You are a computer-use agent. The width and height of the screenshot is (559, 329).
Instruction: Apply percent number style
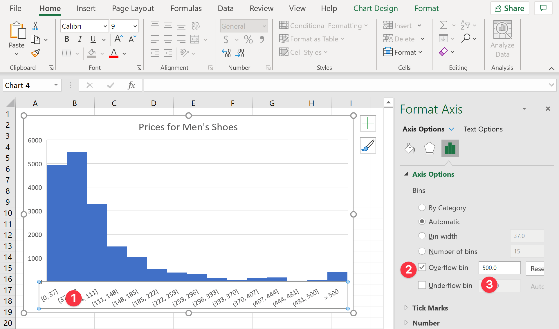[248, 39]
